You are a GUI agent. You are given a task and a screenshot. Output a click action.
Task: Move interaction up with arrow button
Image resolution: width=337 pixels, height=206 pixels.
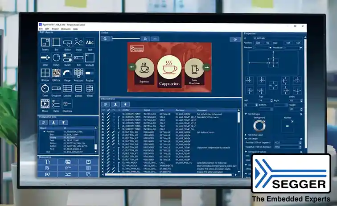[115, 104]
